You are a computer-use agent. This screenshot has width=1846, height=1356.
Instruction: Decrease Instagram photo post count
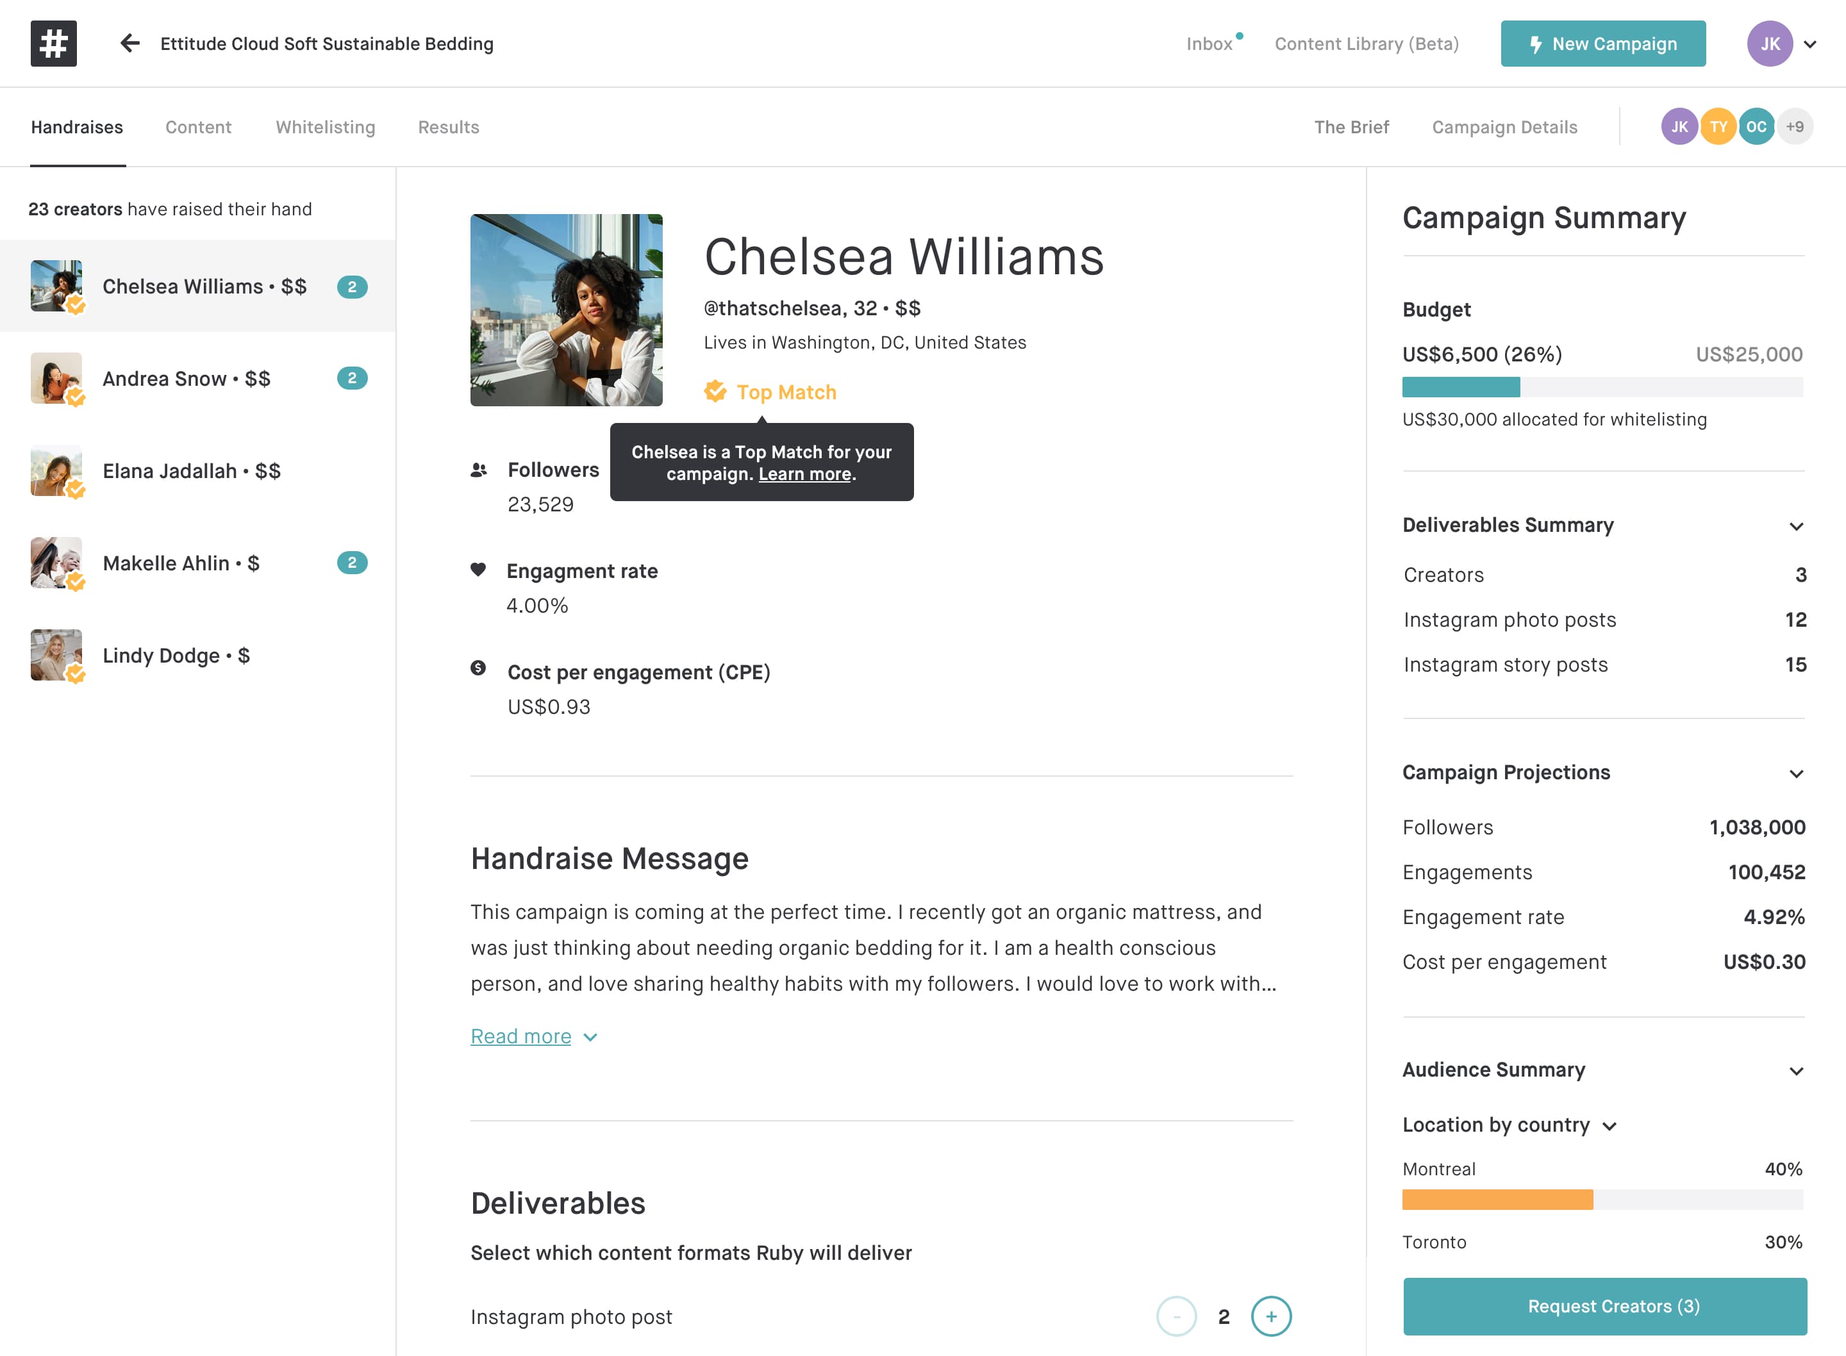(1176, 1316)
